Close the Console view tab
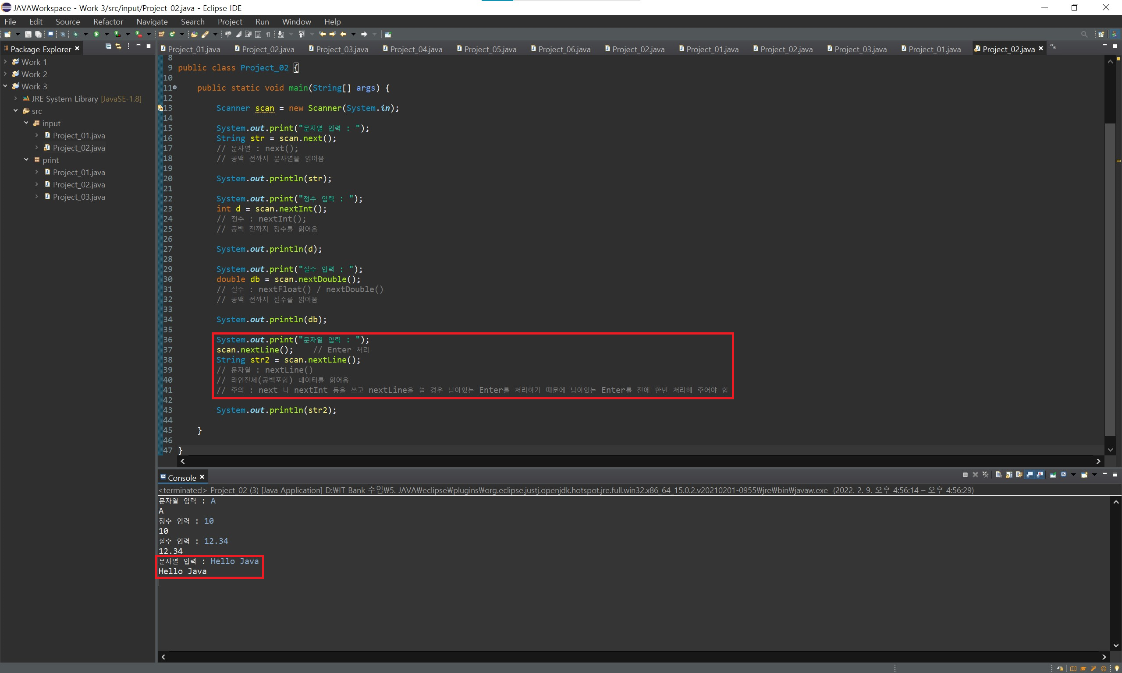This screenshot has height=673, width=1122. pos(202,477)
